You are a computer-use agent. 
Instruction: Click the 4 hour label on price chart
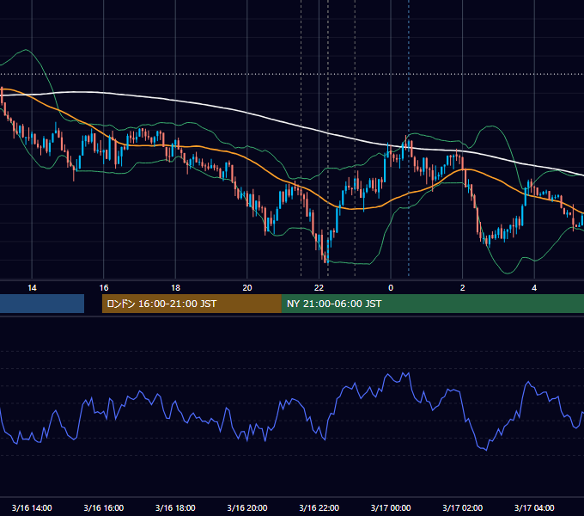(534, 288)
